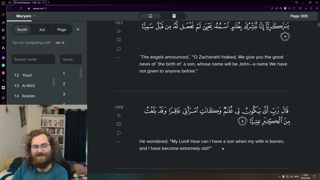Close the surah navigation drawer
Screen dimensions: 320x180
pos(78,29)
